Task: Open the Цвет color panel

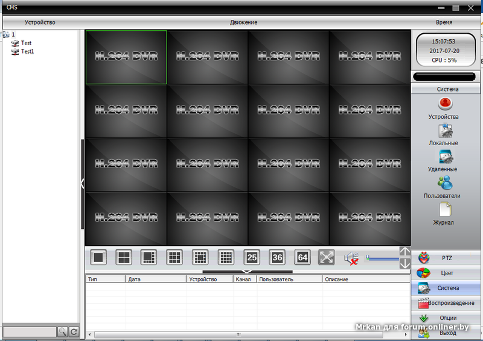Action: click(x=446, y=273)
